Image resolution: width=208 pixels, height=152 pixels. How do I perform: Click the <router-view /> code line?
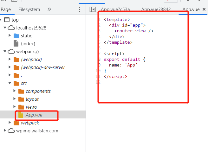point(134,31)
